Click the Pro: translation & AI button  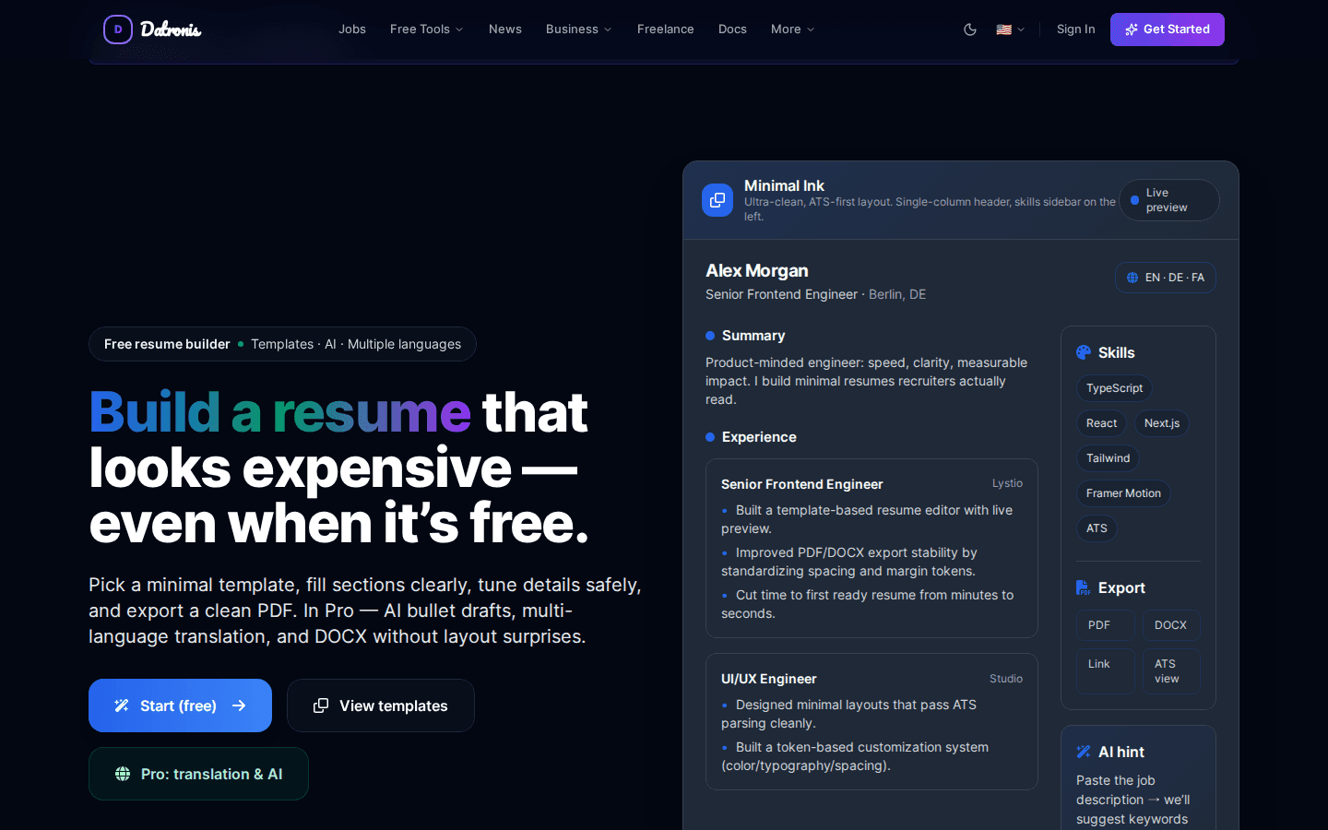click(x=198, y=774)
